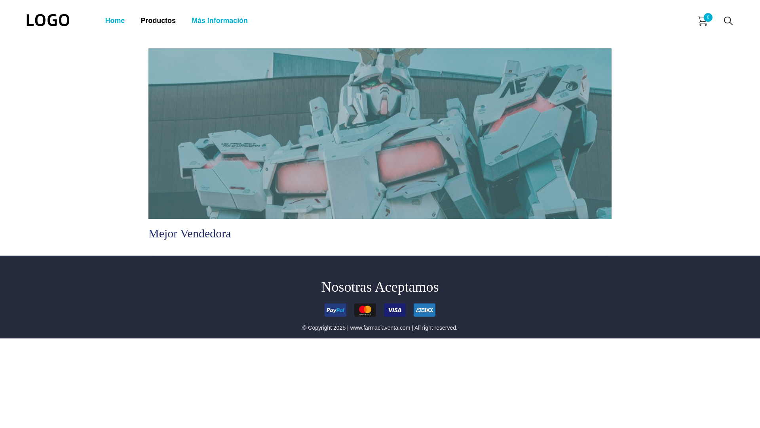Screen dimensions: 760x428
Task: Click the PayPal payment icon
Action: click(335, 310)
